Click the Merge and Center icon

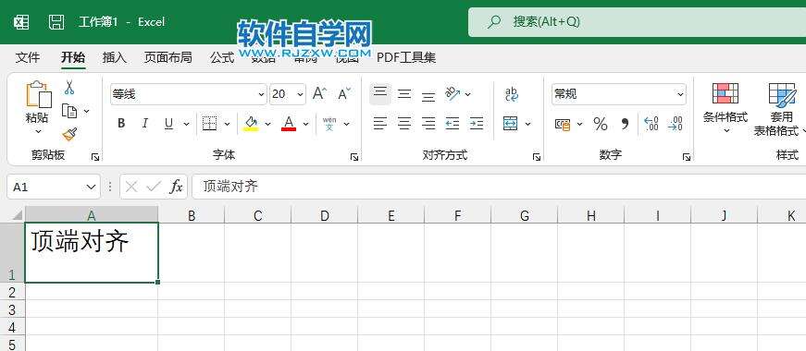tap(511, 123)
